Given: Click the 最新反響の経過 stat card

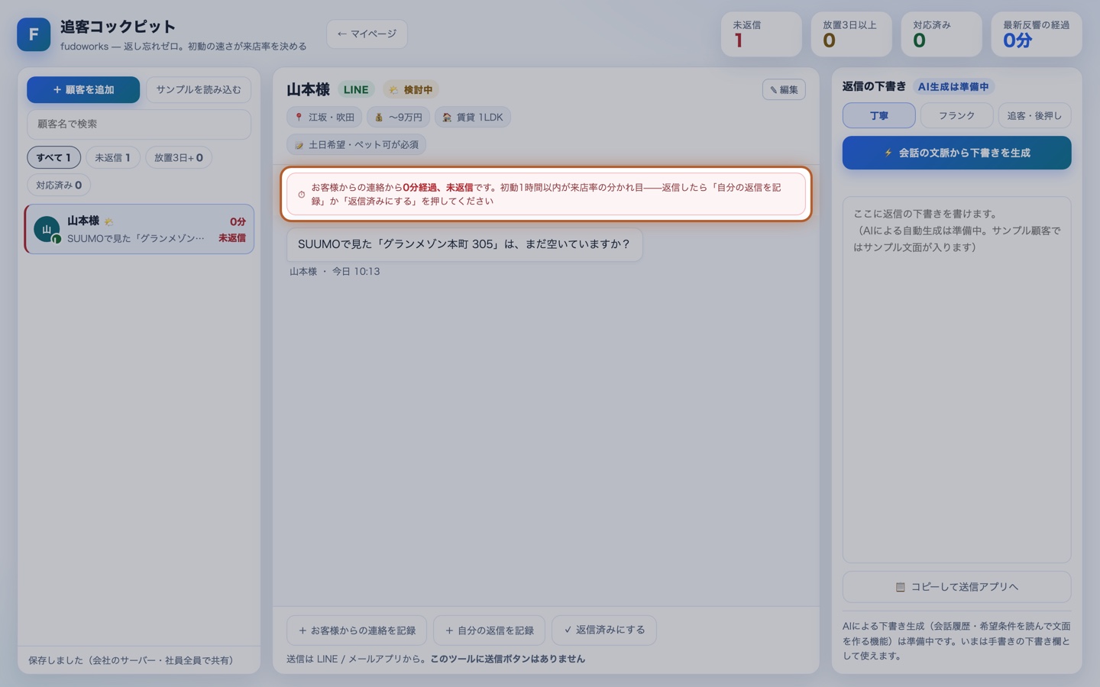Looking at the screenshot, I should [x=1037, y=34].
